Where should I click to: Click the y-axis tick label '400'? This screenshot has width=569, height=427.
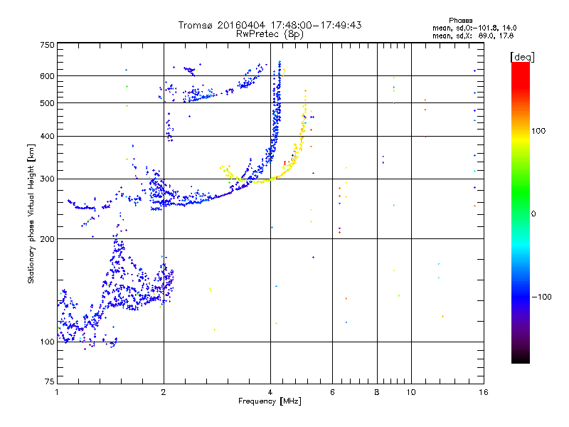click(x=47, y=136)
